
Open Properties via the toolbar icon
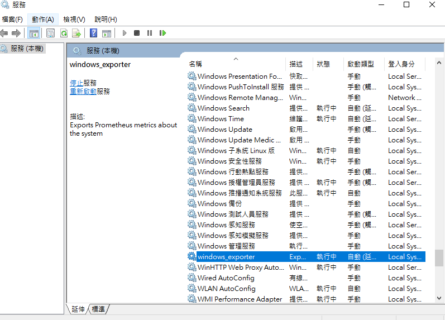(x=51, y=34)
